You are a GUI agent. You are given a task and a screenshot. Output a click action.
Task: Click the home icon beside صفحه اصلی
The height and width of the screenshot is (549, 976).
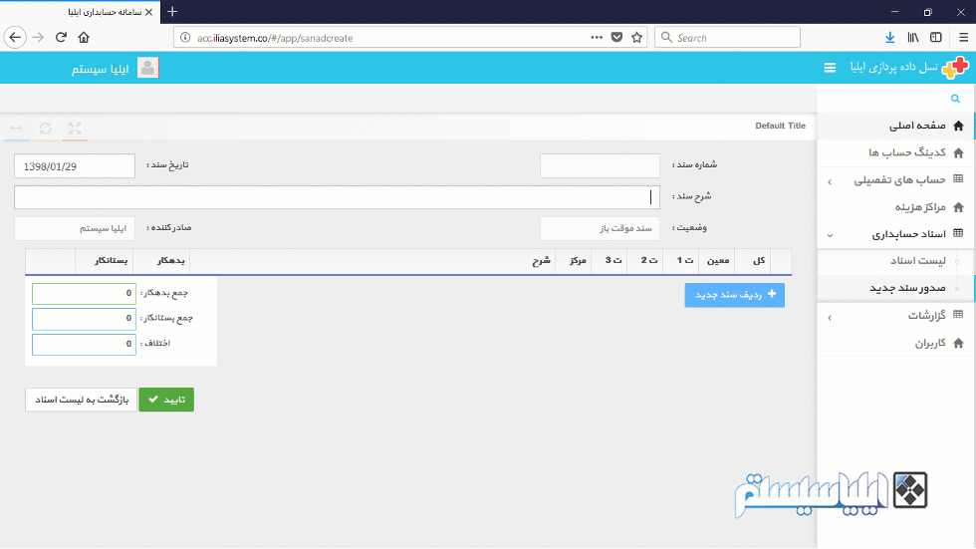click(x=958, y=126)
